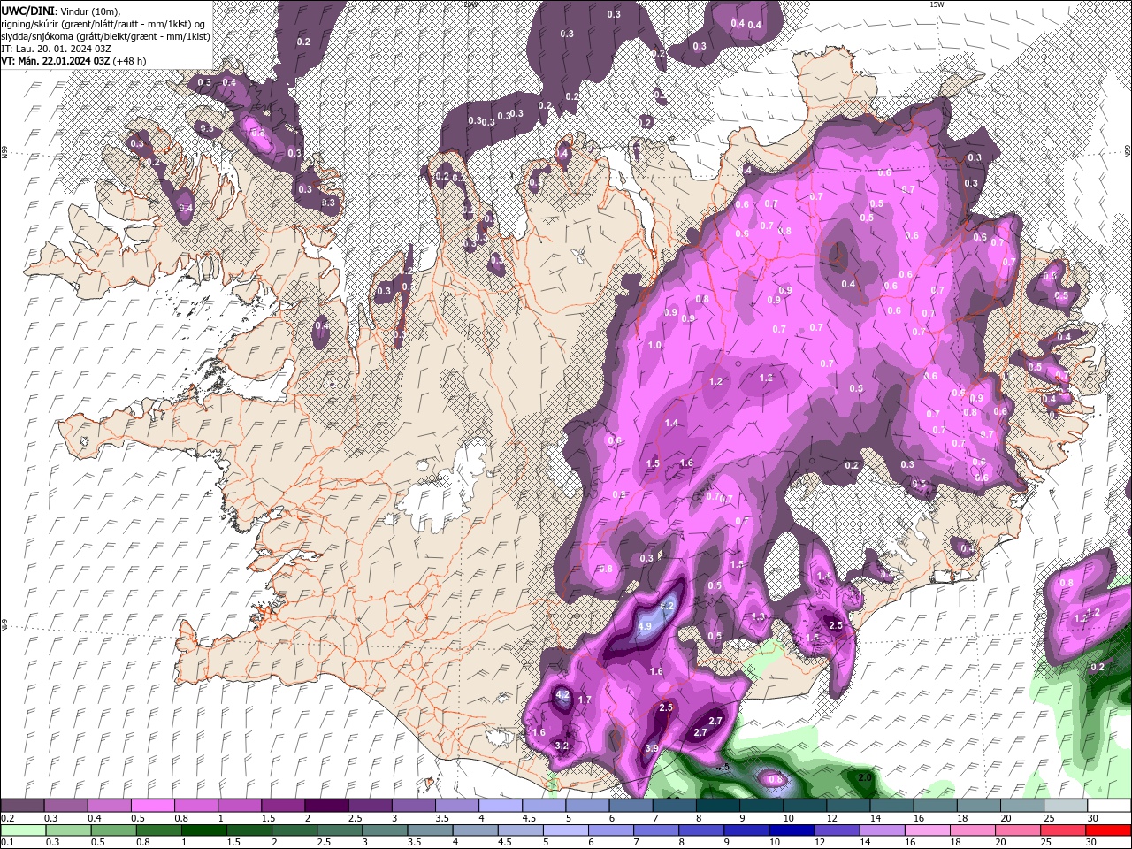Pick the bright pink 0.5 swatch in the purple scale
1132x849 pixels.
pos(152,806)
